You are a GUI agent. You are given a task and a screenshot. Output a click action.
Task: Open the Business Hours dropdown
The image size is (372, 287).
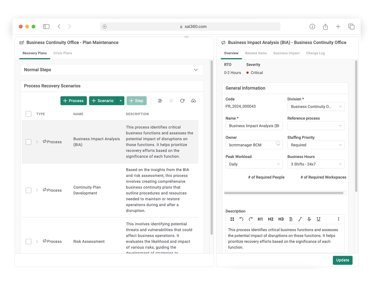(x=316, y=164)
